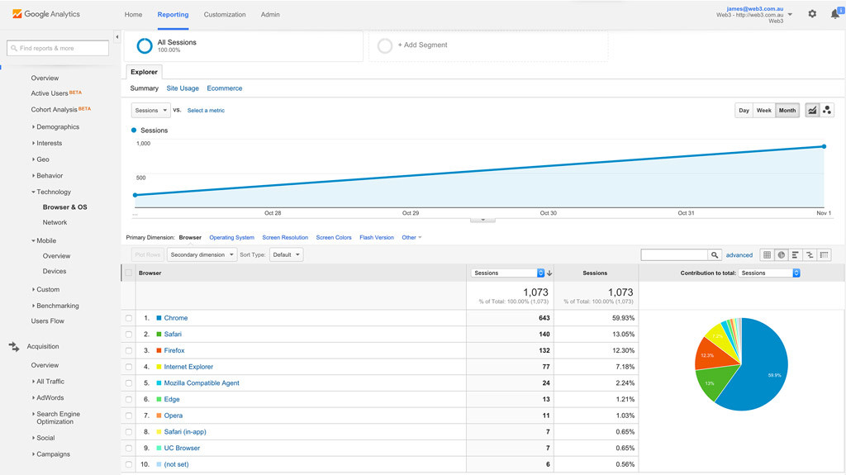
Task: Check the Internet Explorer row checkbox
Action: pos(128,367)
